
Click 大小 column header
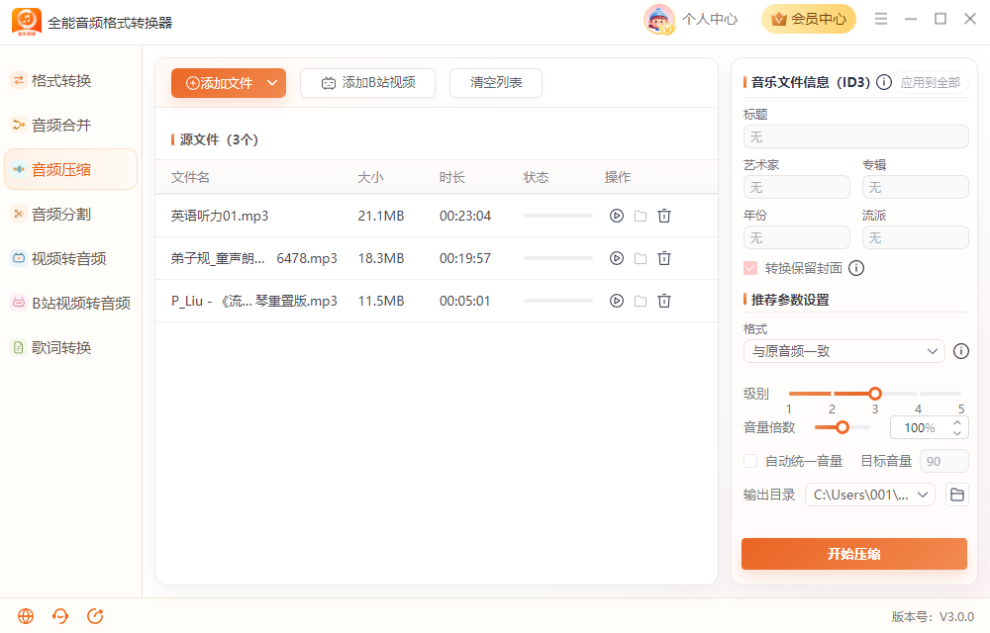click(370, 177)
